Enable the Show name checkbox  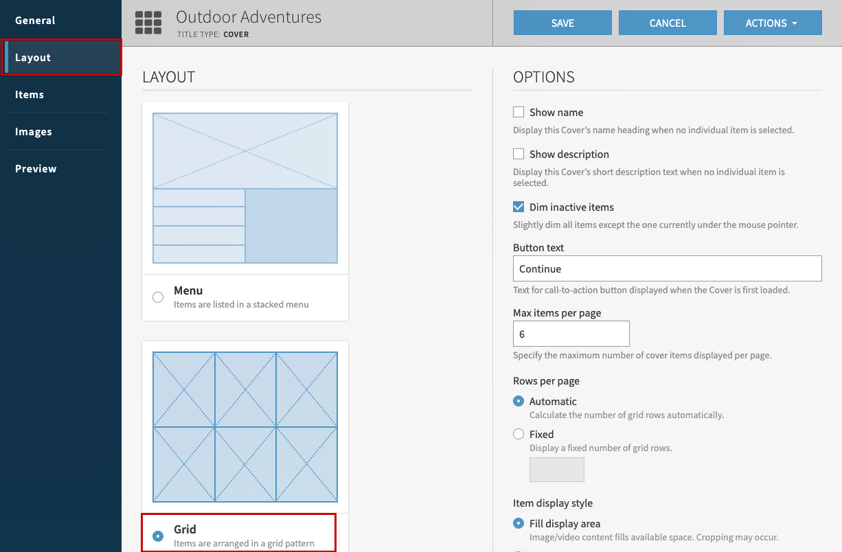pos(519,112)
